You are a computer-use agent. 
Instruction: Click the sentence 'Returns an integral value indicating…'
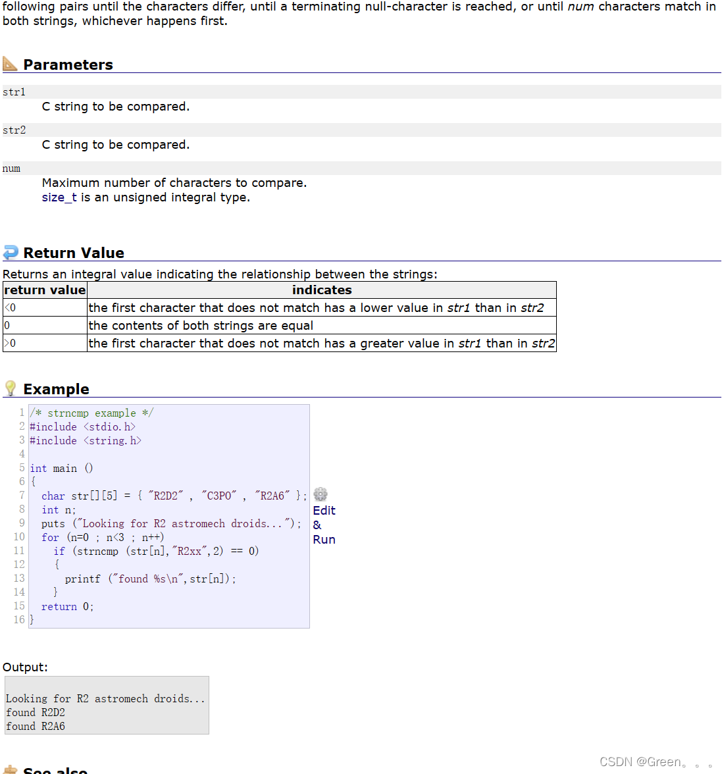point(220,274)
